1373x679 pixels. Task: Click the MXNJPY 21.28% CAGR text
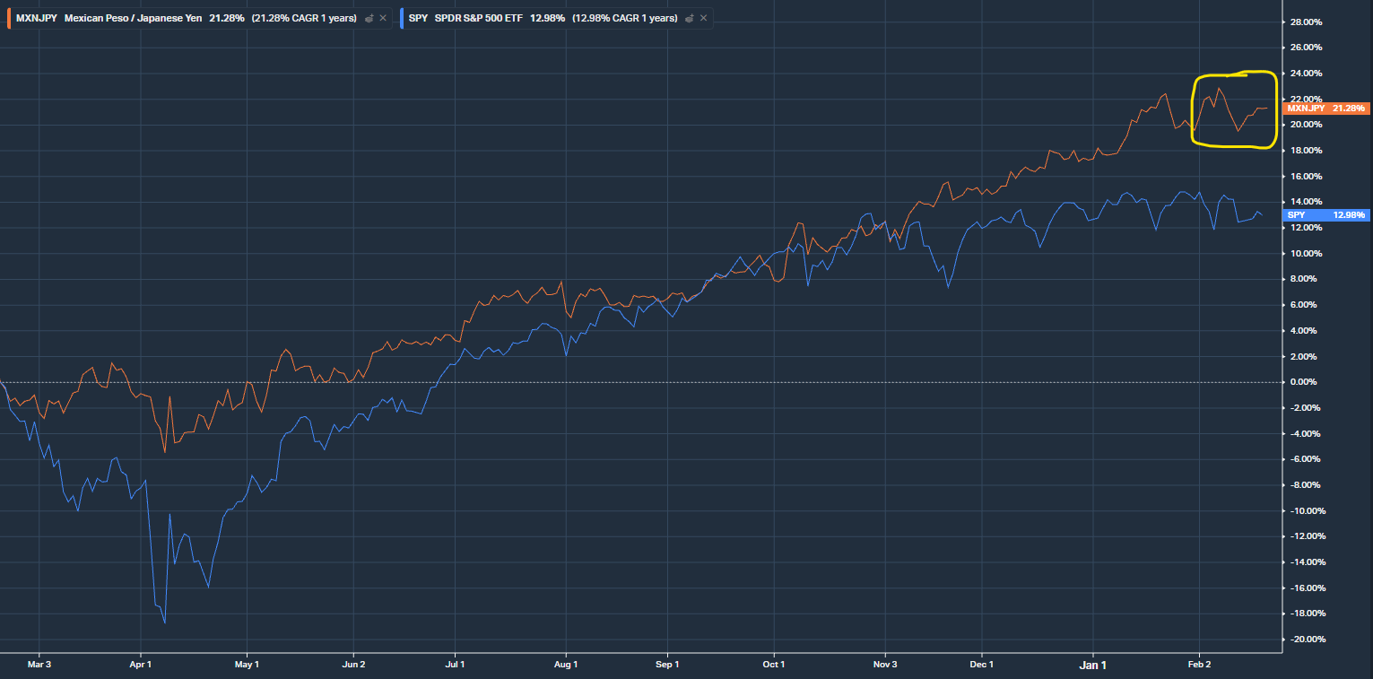(304, 18)
